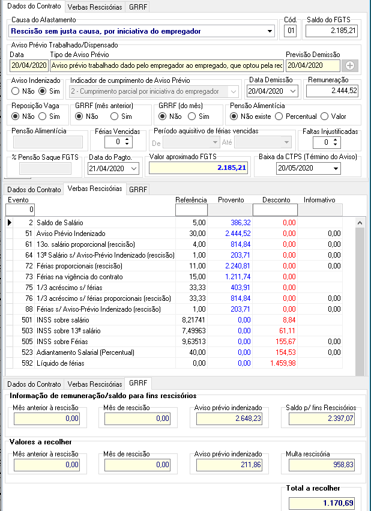Increase the Férias Vencidas spinner value
Screen dimensions: 371x511
[x=127, y=139]
